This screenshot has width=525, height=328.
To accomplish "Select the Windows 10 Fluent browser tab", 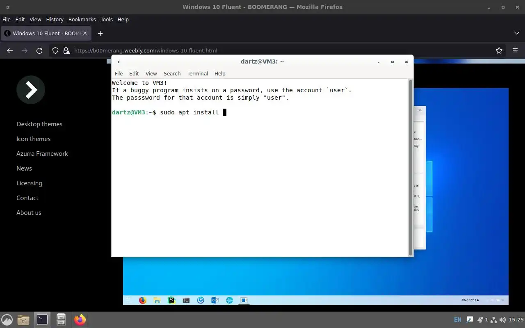I will 46,33.
